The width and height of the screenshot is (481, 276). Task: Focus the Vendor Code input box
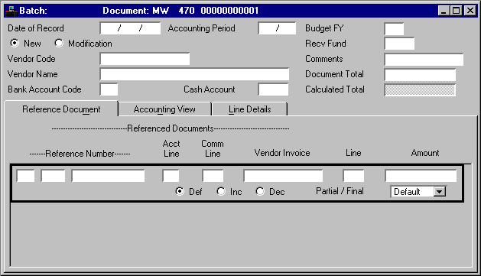click(x=145, y=59)
